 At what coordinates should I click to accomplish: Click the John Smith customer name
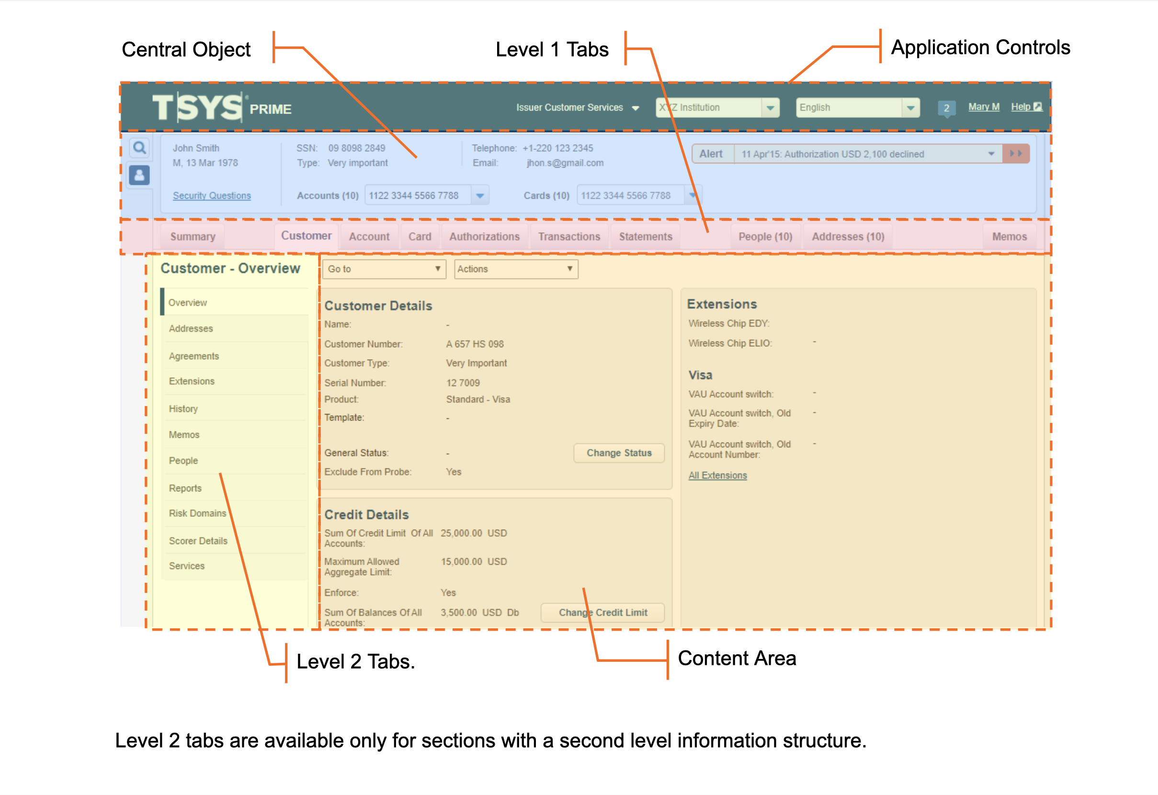pos(196,148)
